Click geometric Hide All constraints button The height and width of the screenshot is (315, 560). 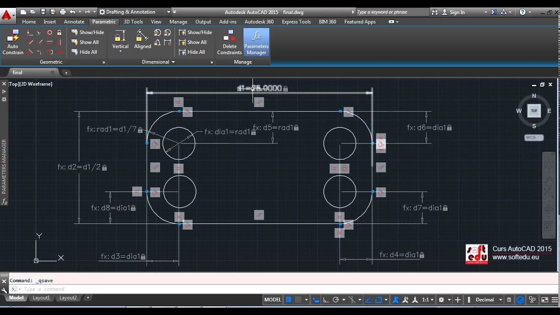[84, 52]
